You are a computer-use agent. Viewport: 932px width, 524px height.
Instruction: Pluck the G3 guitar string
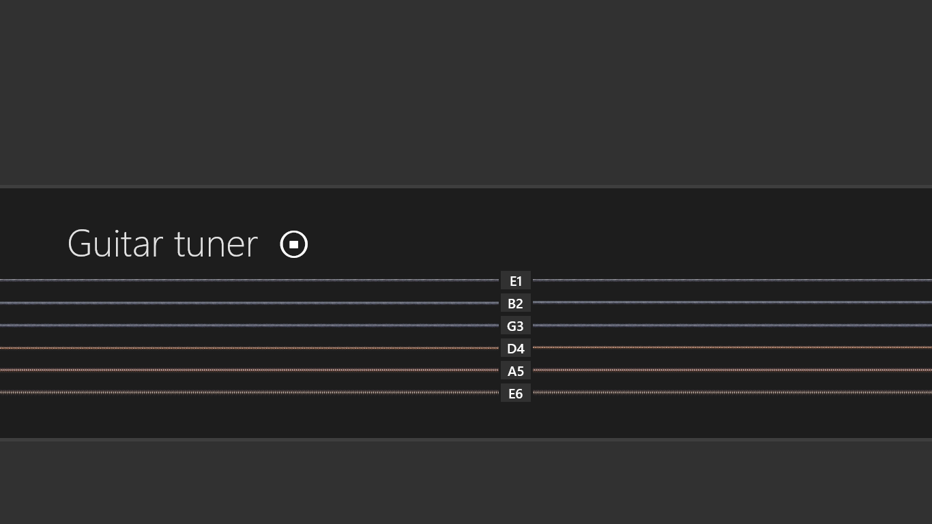[x=273, y=325]
